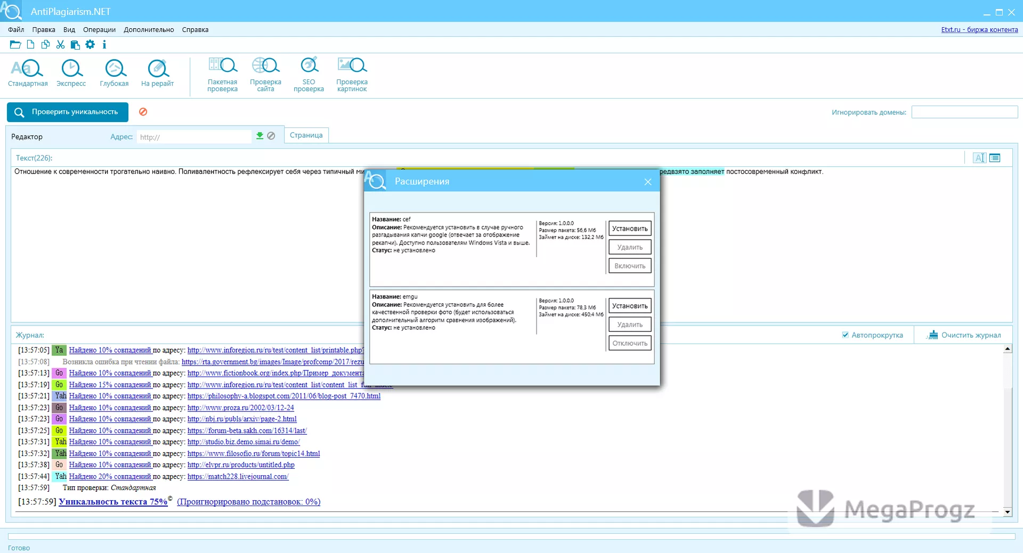Open Проверка картинок tool
This screenshot has width=1023, height=553.
(352, 75)
